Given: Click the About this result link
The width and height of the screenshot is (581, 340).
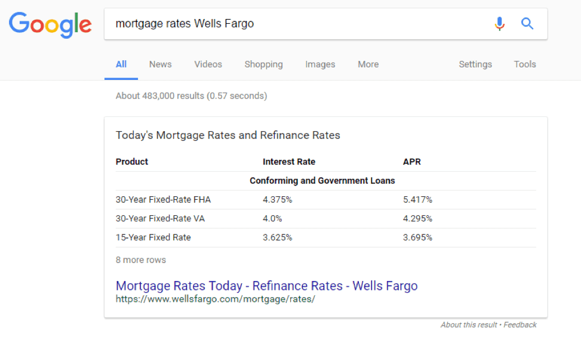Looking at the screenshot, I should 469,325.
